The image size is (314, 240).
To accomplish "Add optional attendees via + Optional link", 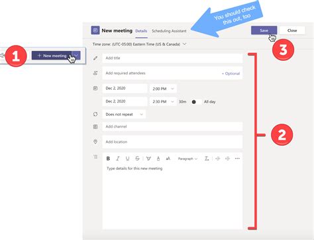I will click(x=231, y=73).
